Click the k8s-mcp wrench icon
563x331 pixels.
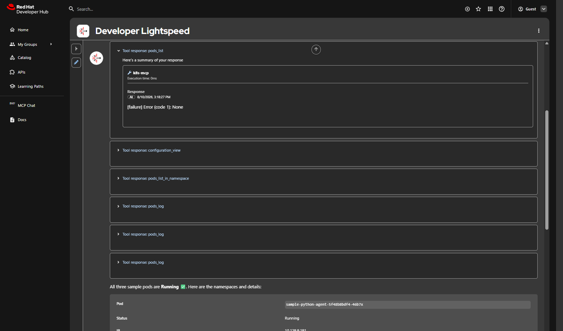pos(130,73)
